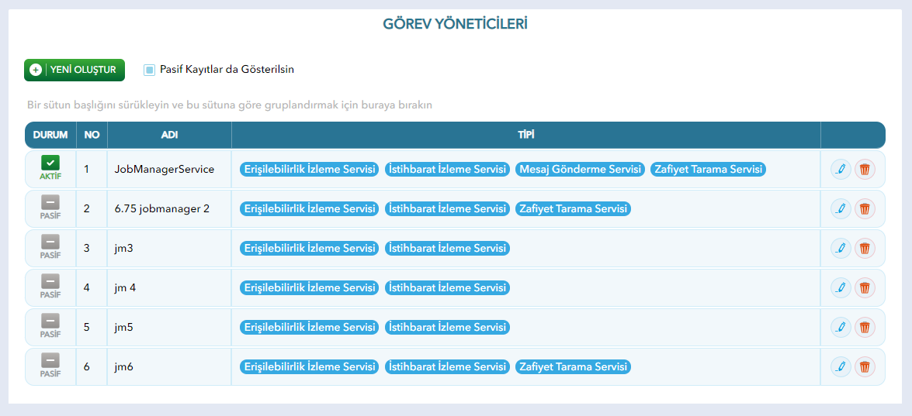The height and width of the screenshot is (416, 912).
Task: Select the 6.75 jobmanager 2 name cell
Action: pyautogui.click(x=169, y=209)
